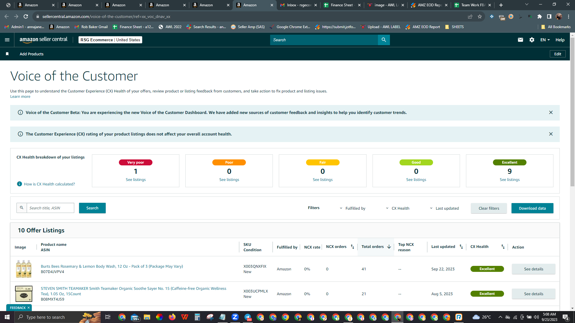The height and width of the screenshot is (323, 575).
Task: Expand the EN language dropdown
Action: pos(545,40)
